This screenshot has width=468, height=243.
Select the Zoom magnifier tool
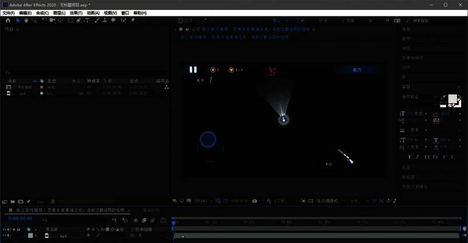35,20
